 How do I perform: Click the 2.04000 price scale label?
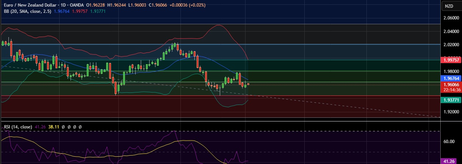click(x=451, y=32)
